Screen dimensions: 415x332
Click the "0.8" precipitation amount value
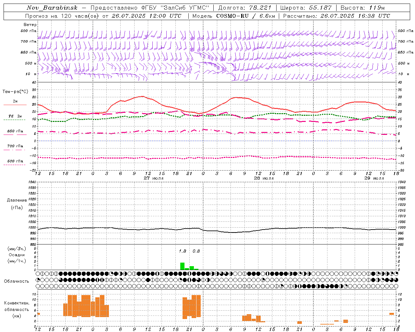pyautogui.click(x=196, y=251)
